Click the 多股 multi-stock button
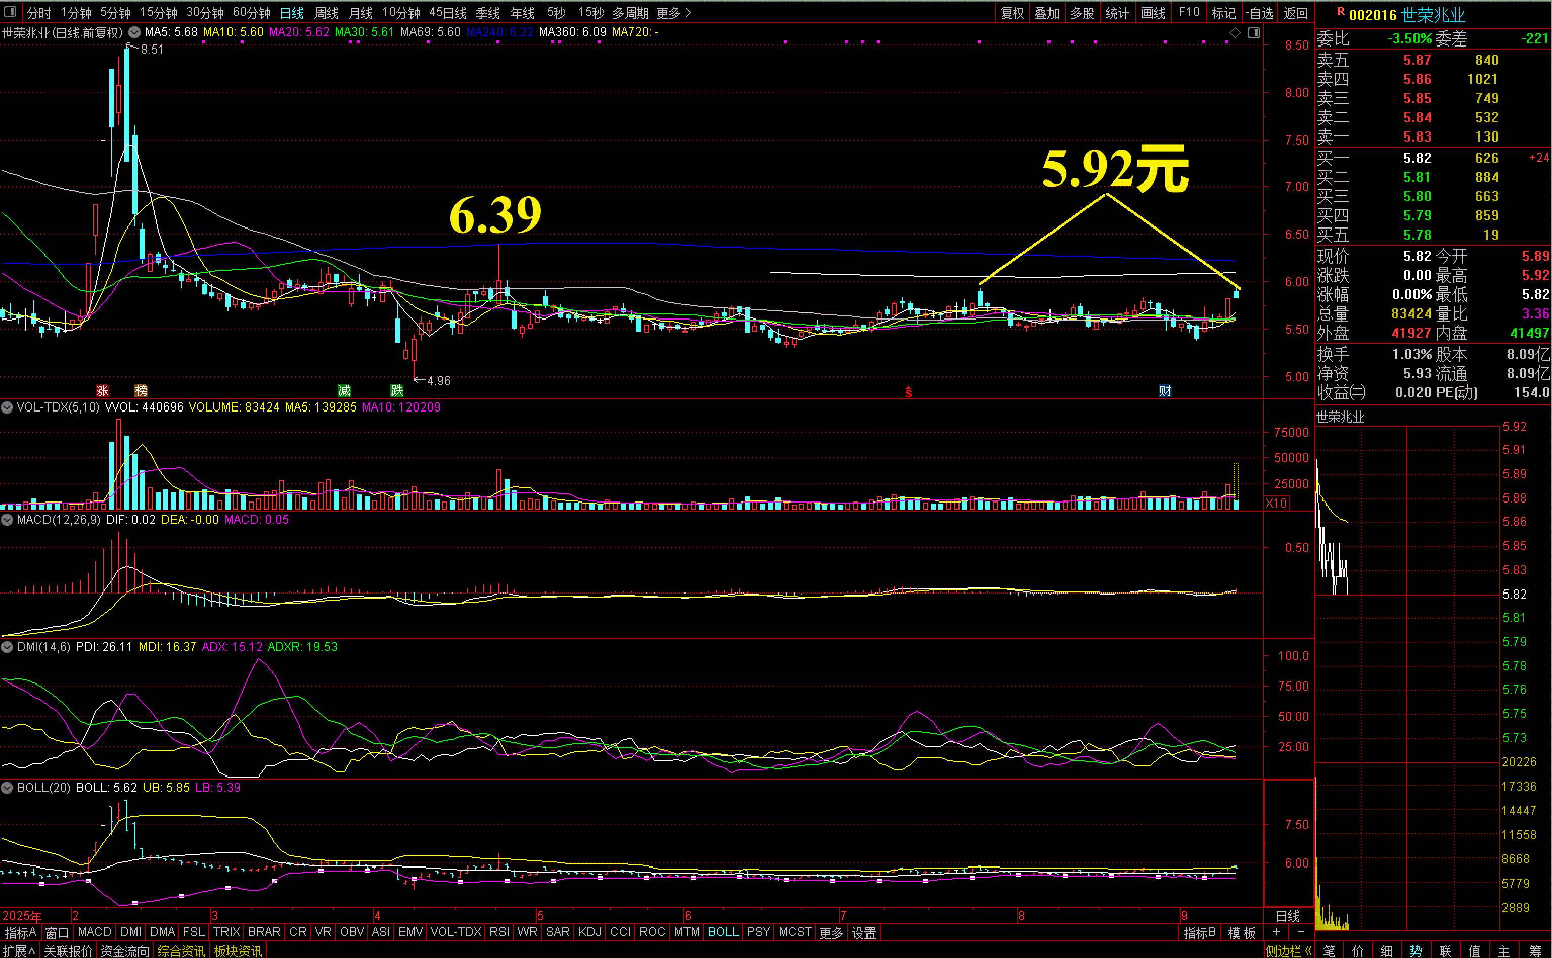Viewport: 1552px width, 958px height. pos(1082,13)
